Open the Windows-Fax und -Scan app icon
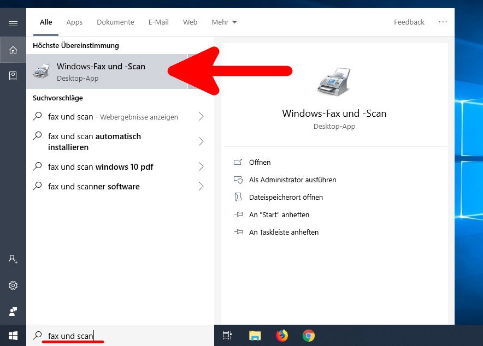Image resolution: width=483 pixels, height=346 pixels. coord(41,71)
